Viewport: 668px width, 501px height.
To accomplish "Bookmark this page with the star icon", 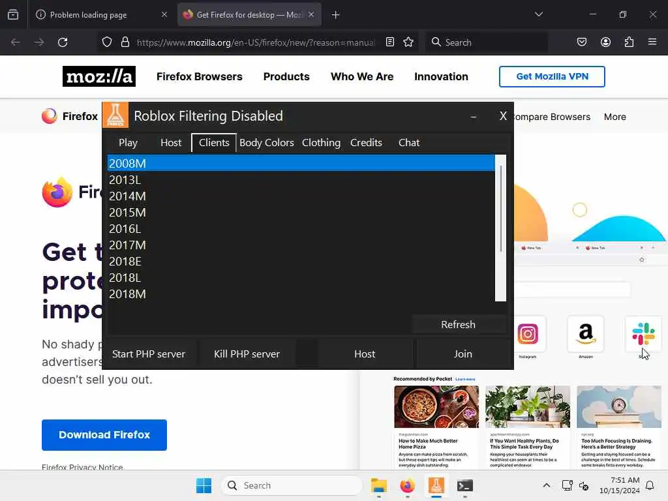I will (408, 42).
